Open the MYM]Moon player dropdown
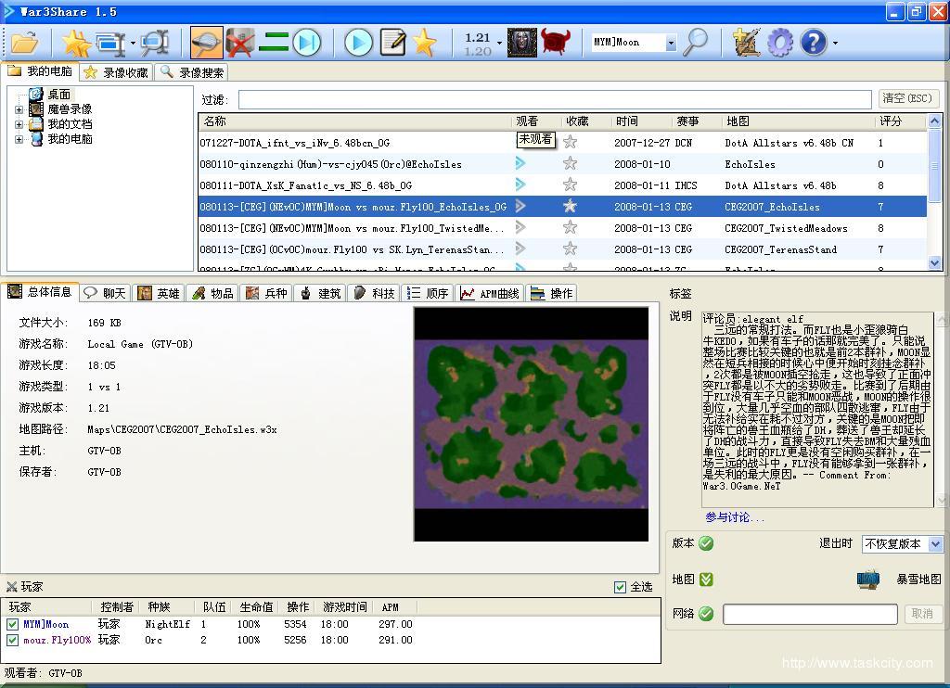950x688 pixels. [670, 43]
